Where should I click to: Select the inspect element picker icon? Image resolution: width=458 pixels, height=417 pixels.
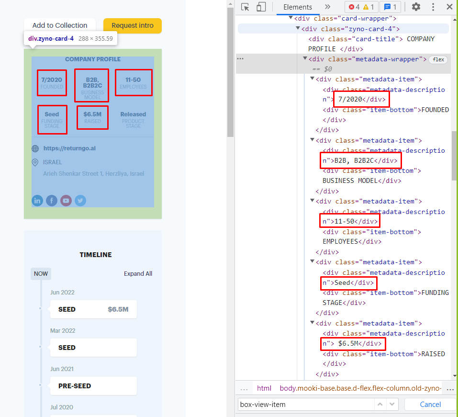pyautogui.click(x=245, y=7)
